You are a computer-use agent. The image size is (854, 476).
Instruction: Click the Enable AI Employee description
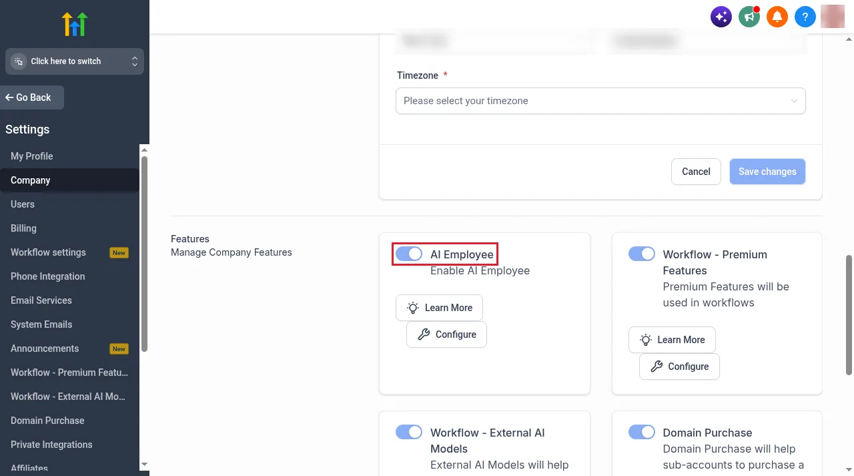click(x=480, y=270)
